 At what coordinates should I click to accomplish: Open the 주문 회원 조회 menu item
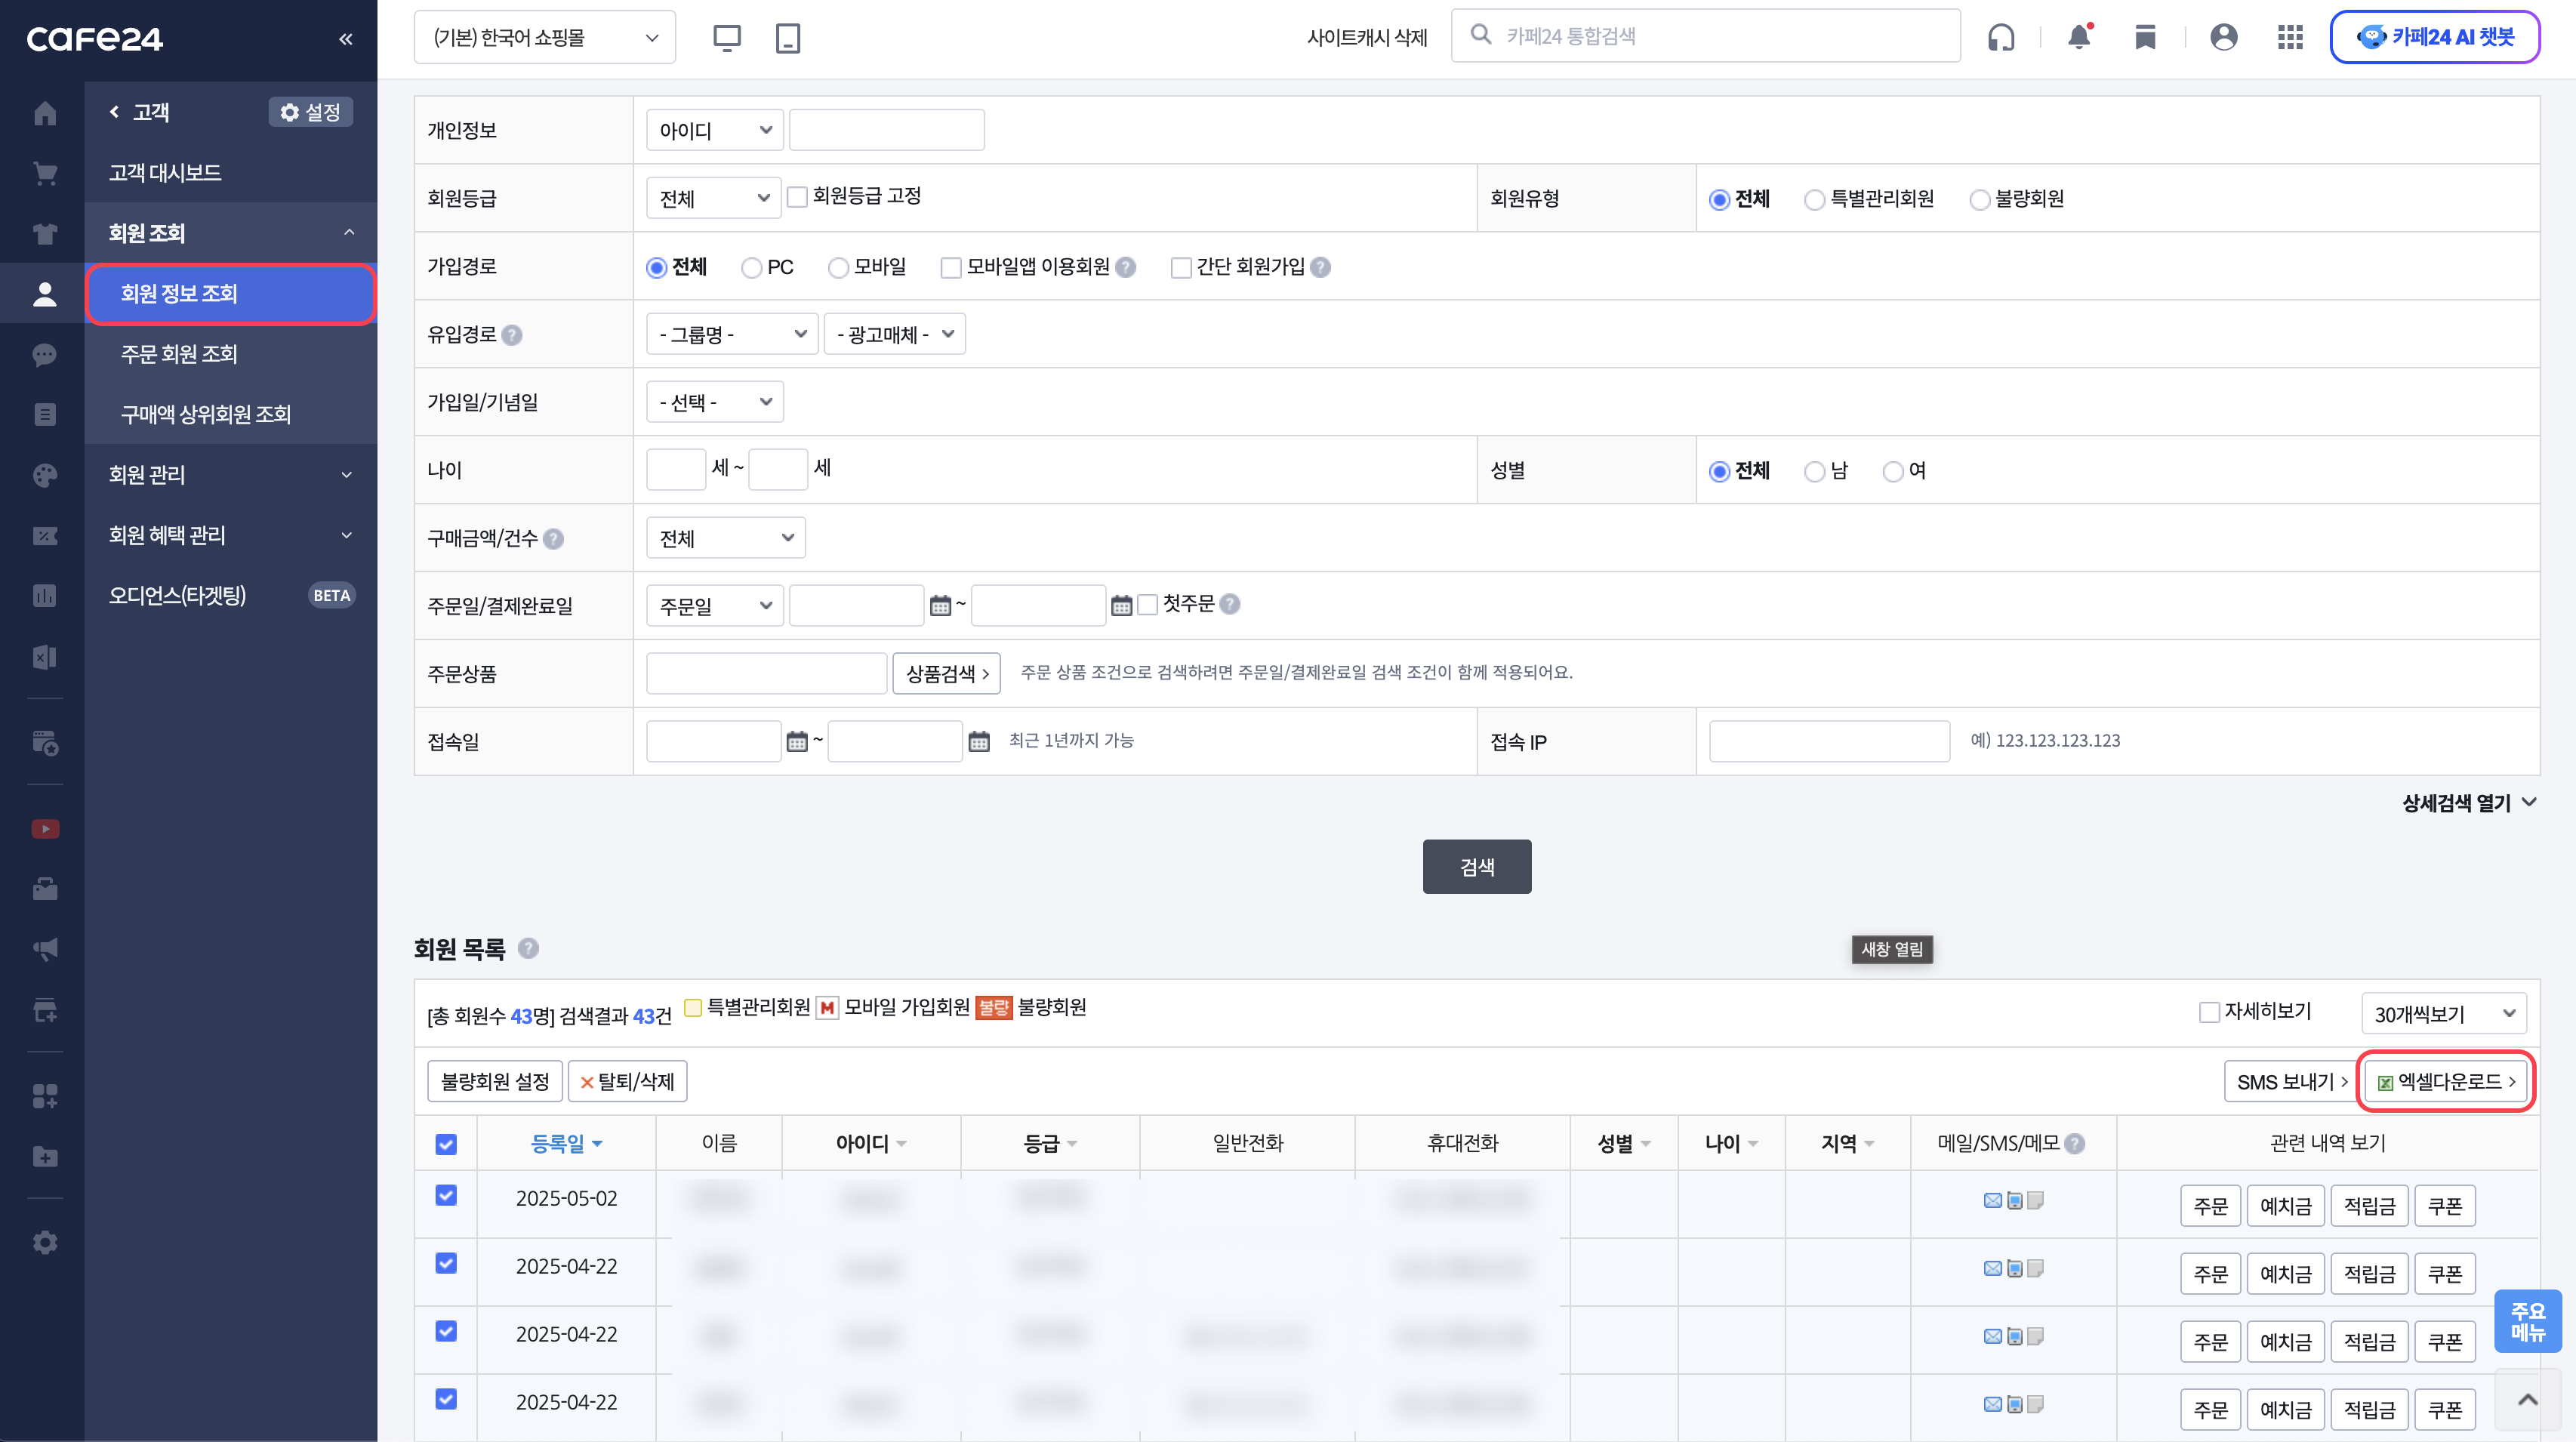click(x=179, y=354)
